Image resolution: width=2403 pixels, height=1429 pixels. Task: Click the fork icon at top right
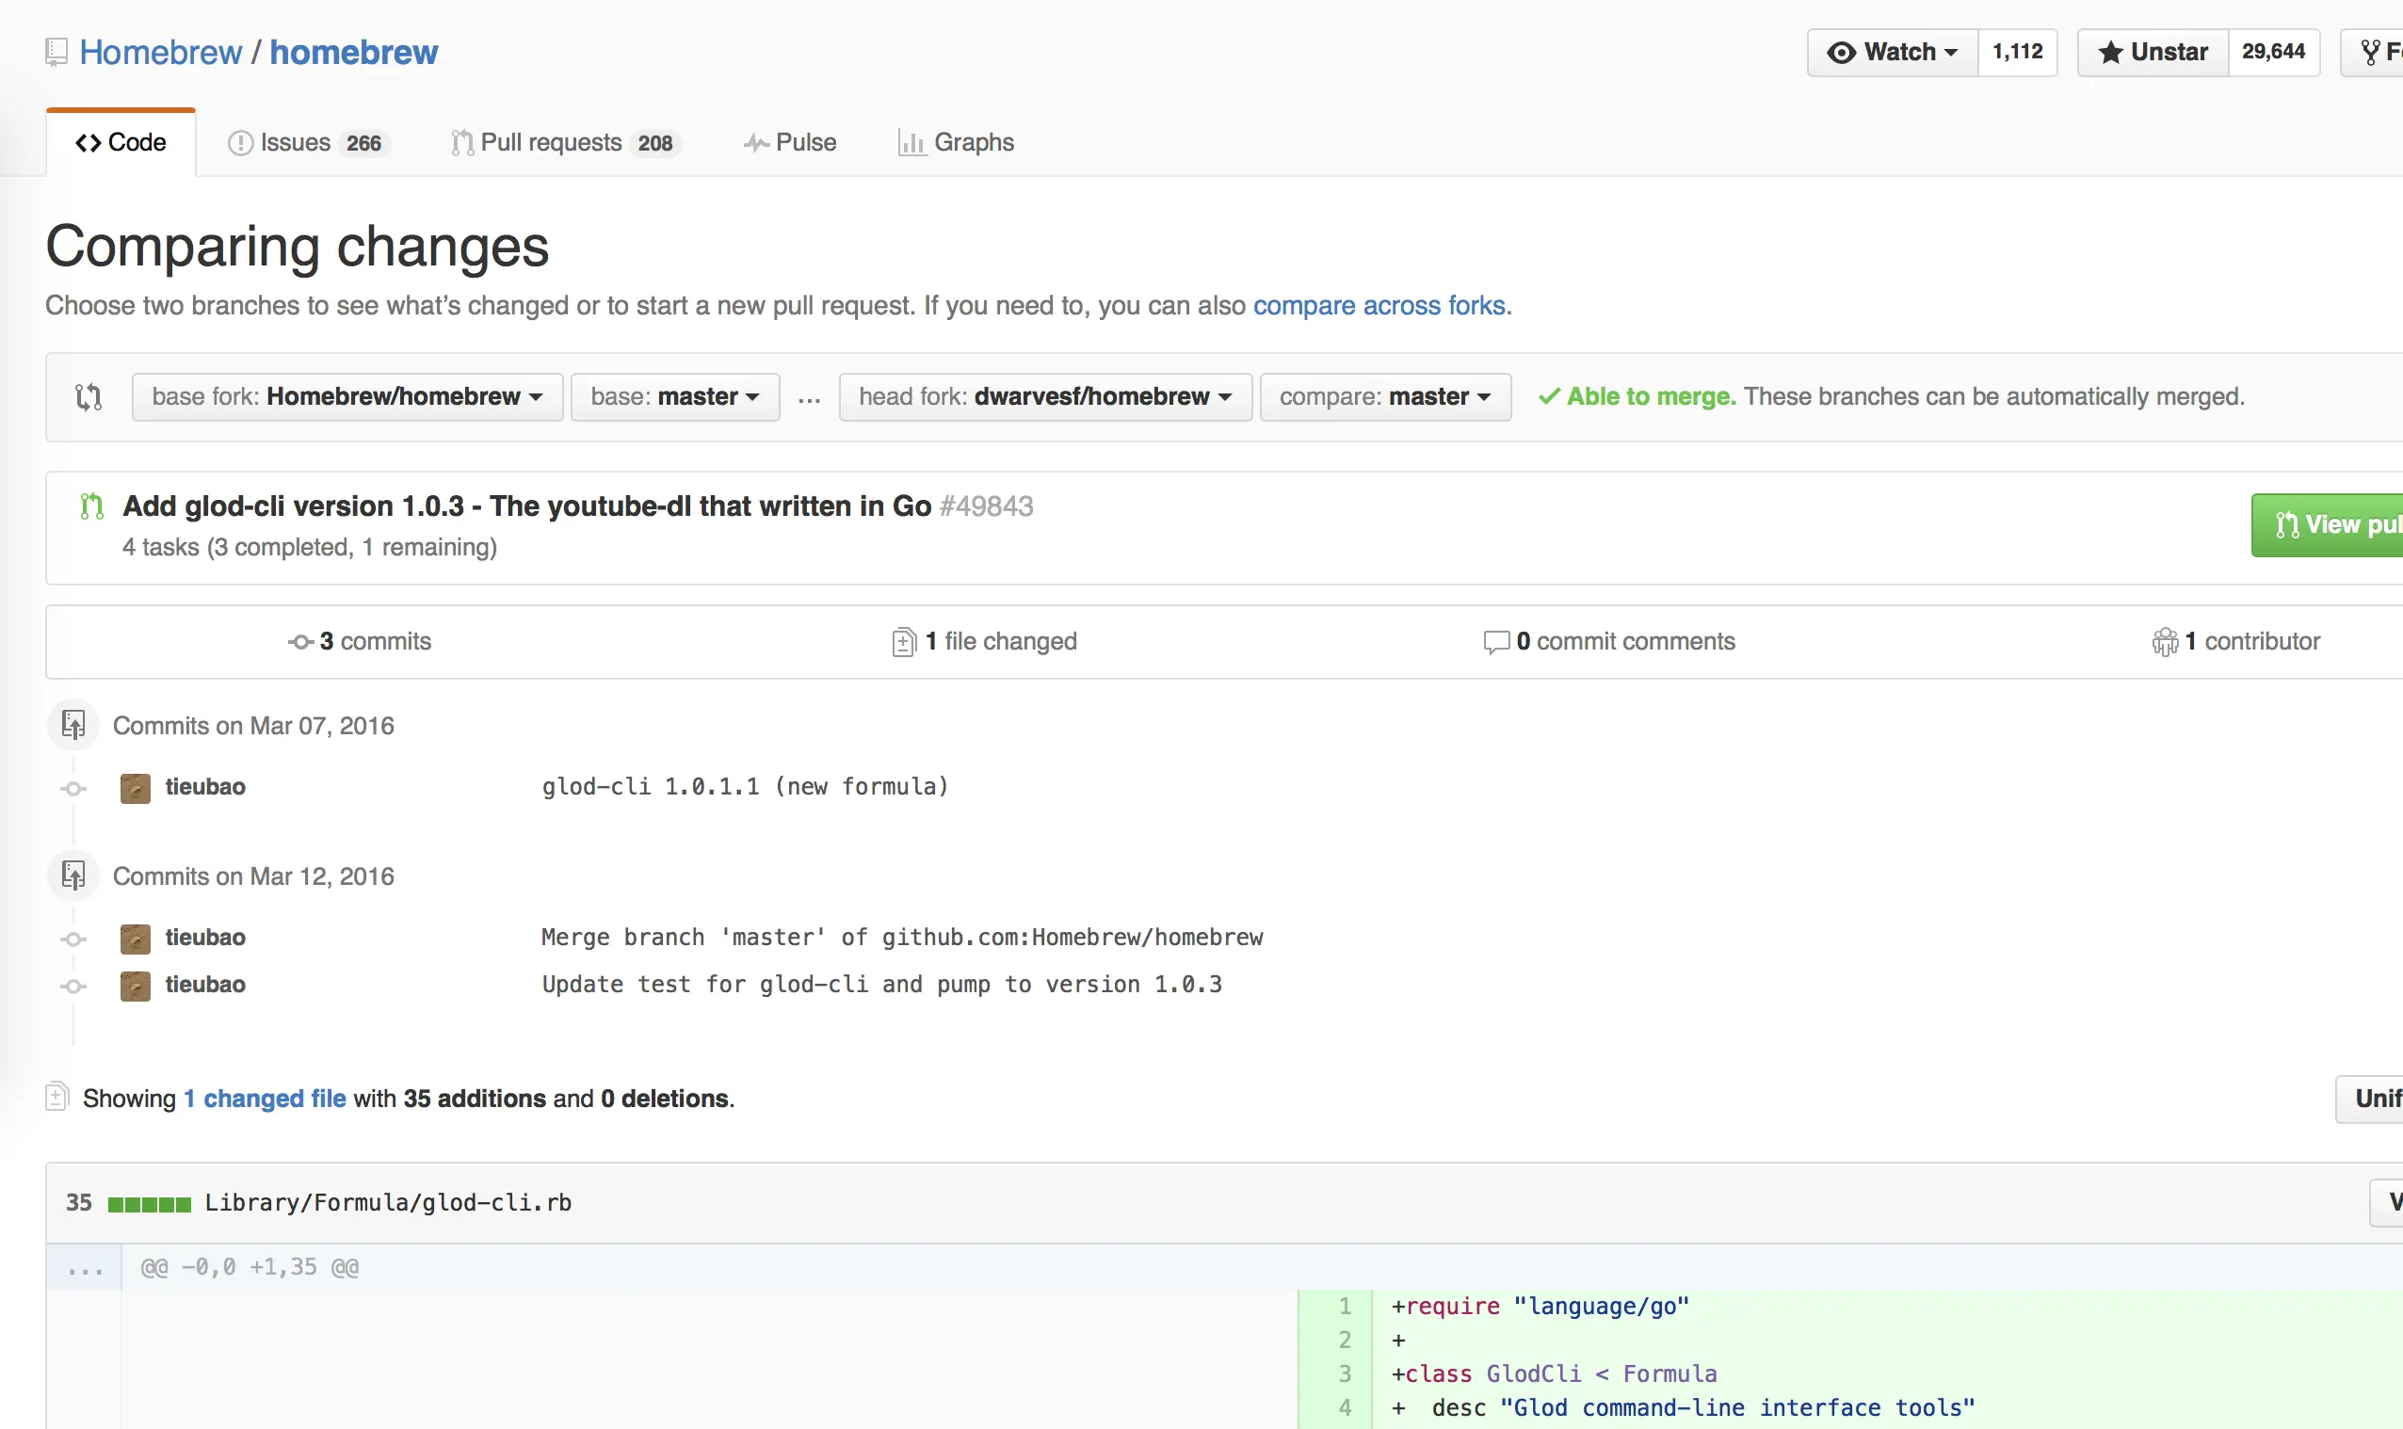pyautogui.click(x=2370, y=53)
